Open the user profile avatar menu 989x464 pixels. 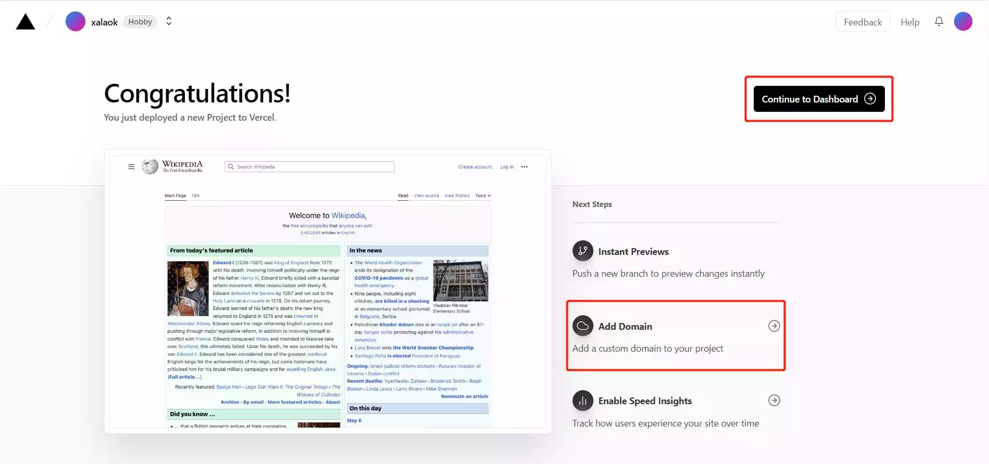[x=963, y=21]
